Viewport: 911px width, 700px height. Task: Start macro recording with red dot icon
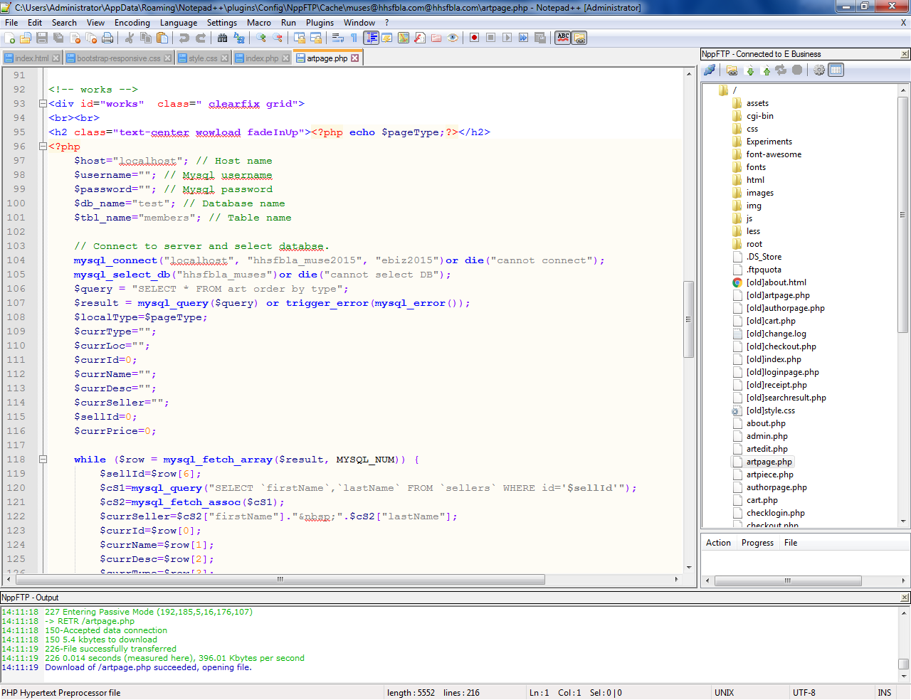(x=474, y=38)
